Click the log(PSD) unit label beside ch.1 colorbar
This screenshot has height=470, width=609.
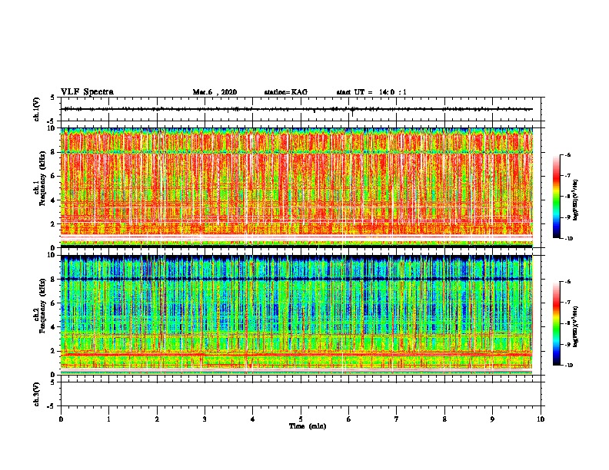(576, 200)
